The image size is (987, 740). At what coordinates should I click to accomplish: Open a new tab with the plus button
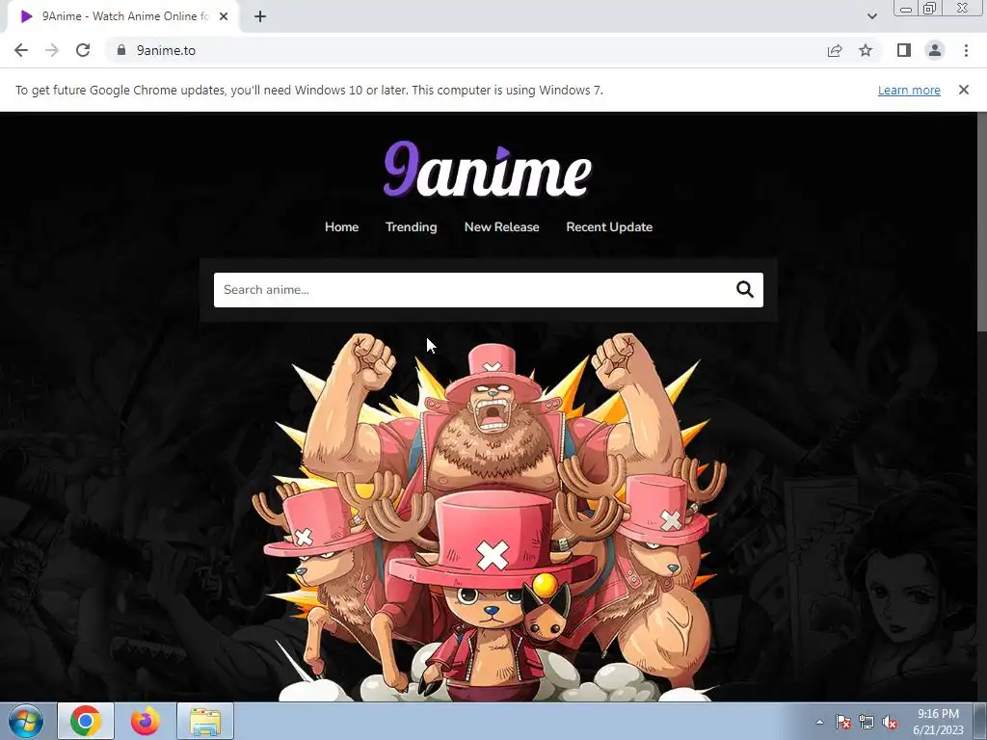click(x=260, y=16)
